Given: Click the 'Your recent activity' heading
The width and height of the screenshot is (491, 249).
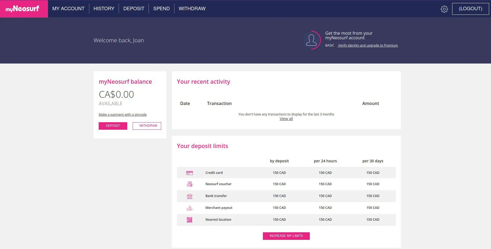Looking at the screenshot, I should (203, 82).
